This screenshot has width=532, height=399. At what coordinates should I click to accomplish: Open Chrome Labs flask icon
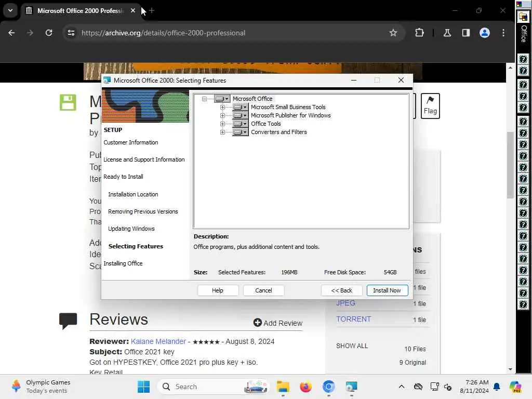[447, 33]
